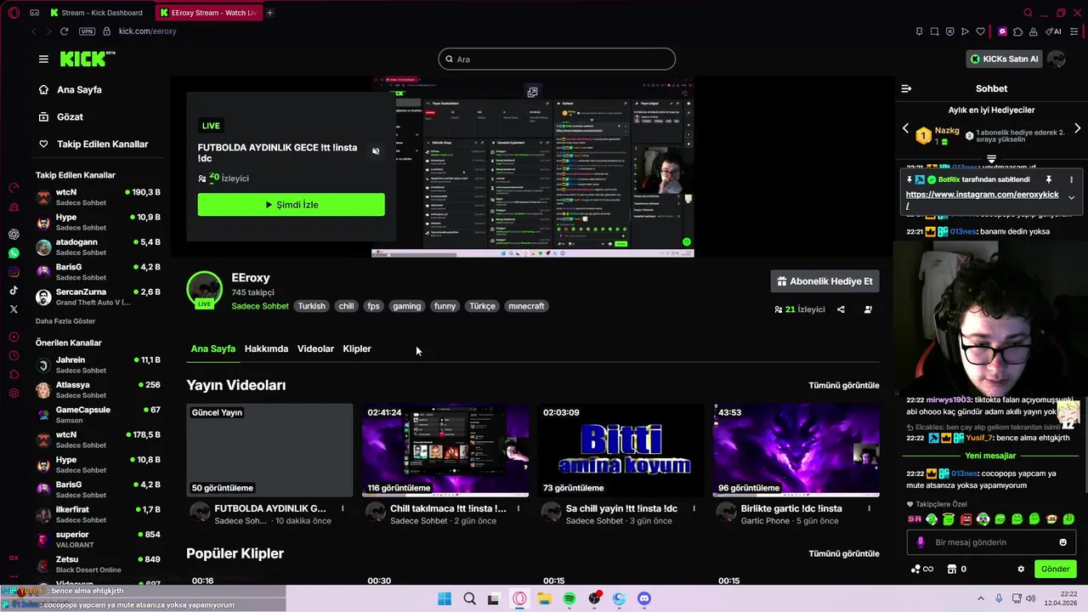Open WhatsApp in Opera sidebar
1088x612 pixels.
click(14, 253)
